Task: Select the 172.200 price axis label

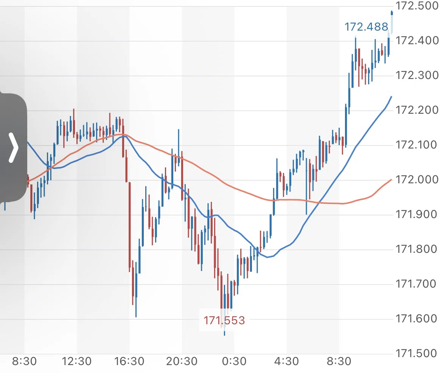Action: (x=417, y=110)
